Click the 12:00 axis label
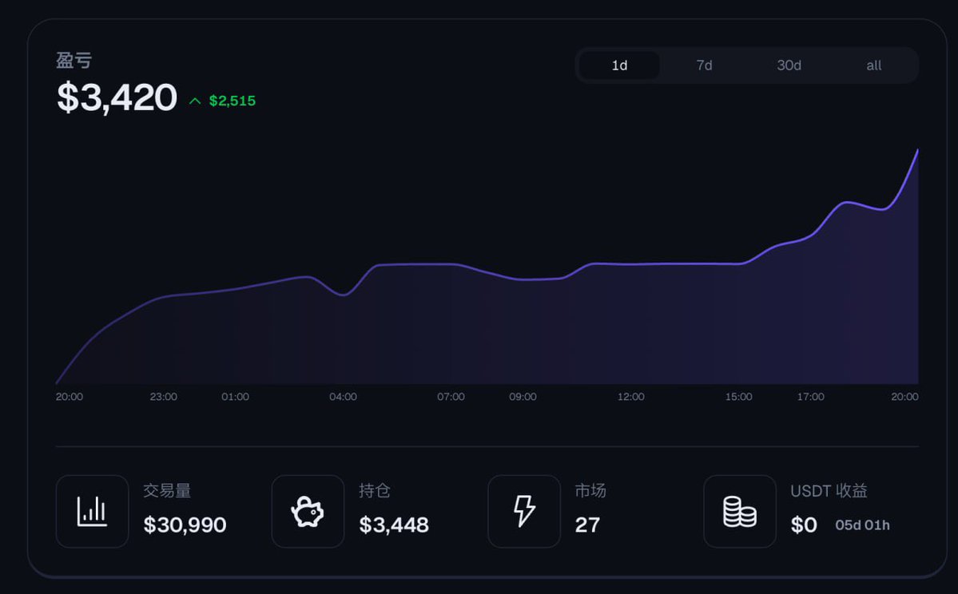The width and height of the screenshot is (958, 594). (x=630, y=397)
